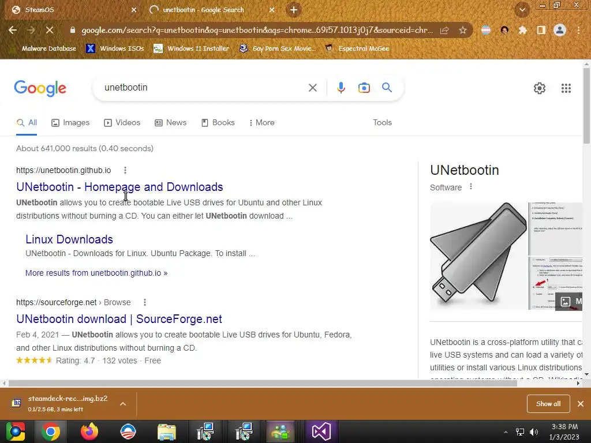Open the more images button on thumbnail
The width and height of the screenshot is (591, 443).
pyautogui.click(x=568, y=301)
